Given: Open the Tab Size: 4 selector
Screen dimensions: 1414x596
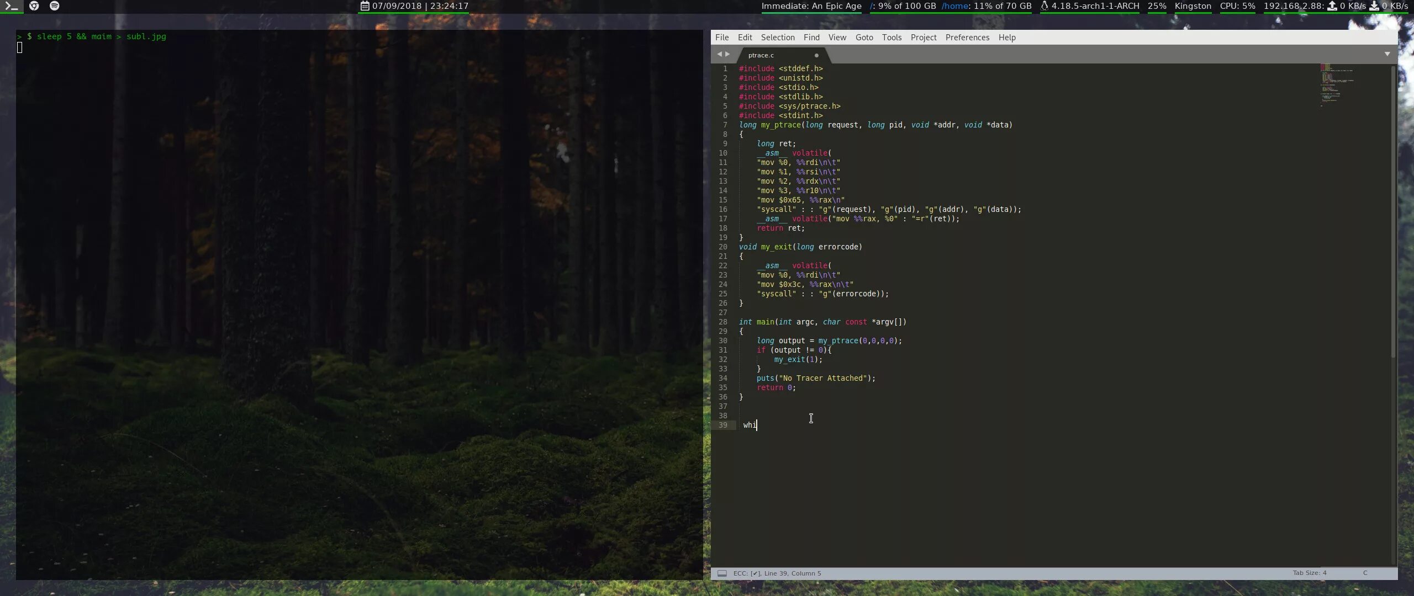Looking at the screenshot, I should click(1309, 573).
